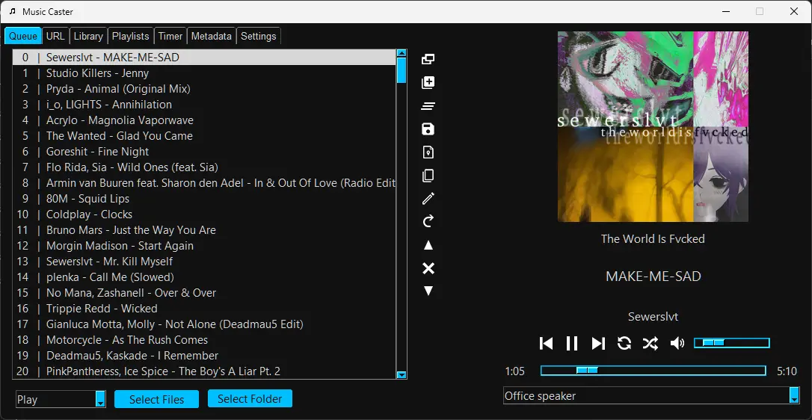The height and width of the screenshot is (420, 812).
Task: Select Studio Killers - Jenny
Action: tap(204, 73)
